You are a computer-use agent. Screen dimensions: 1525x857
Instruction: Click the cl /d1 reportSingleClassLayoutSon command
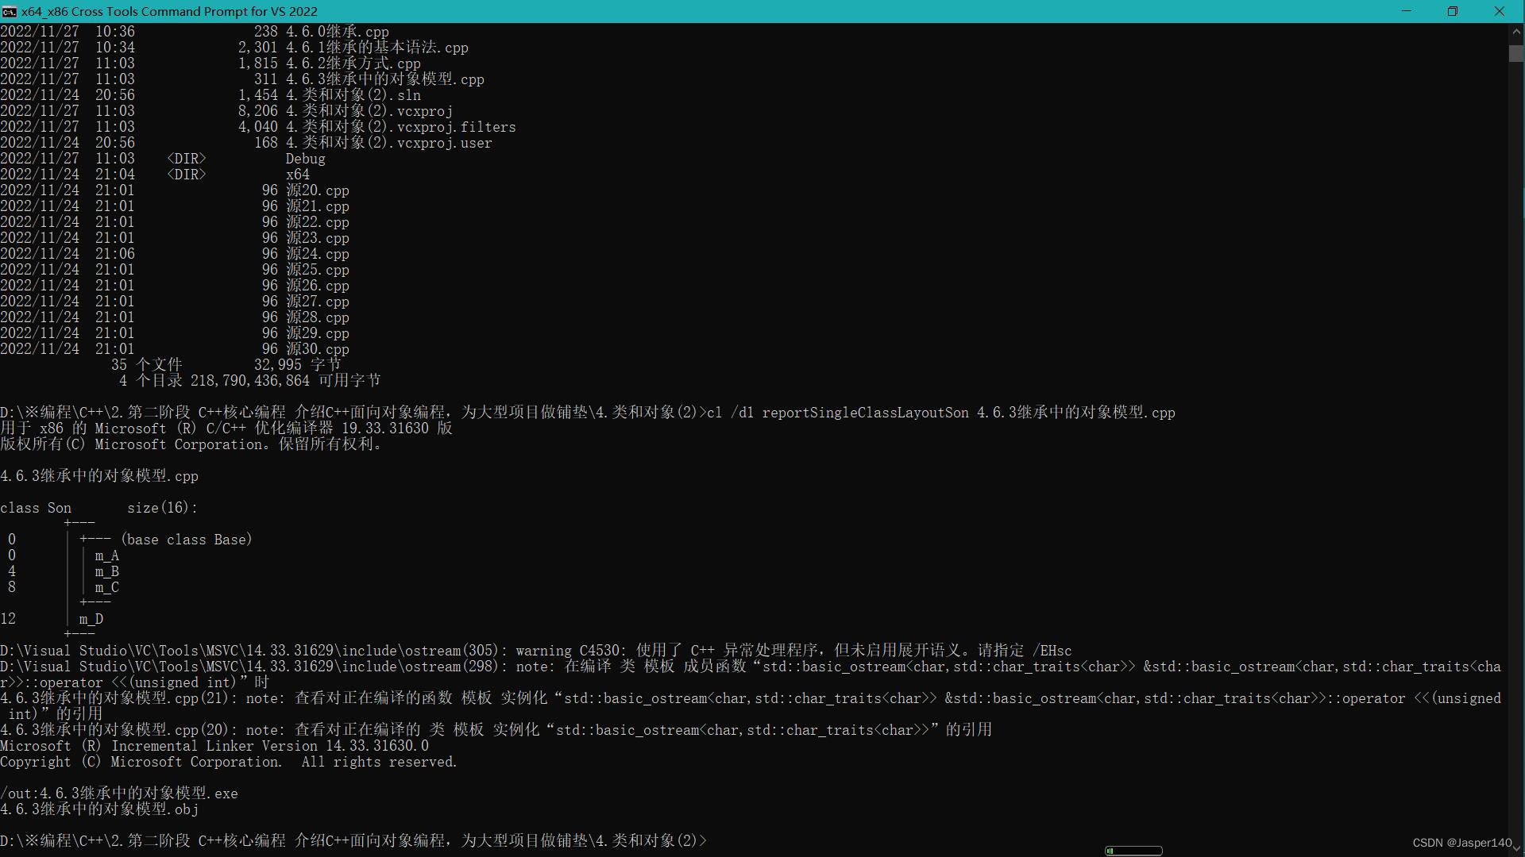click(x=941, y=413)
